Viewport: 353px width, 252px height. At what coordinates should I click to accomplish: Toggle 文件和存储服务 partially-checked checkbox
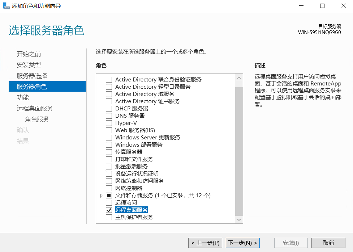pos(109,196)
